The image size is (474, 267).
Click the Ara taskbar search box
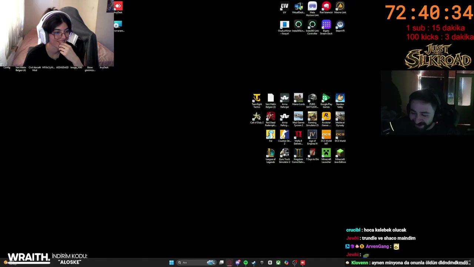(x=197, y=263)
